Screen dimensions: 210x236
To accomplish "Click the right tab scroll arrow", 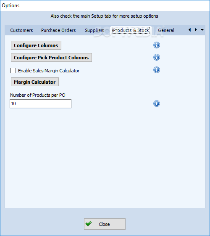I will (x=196, y=29).
